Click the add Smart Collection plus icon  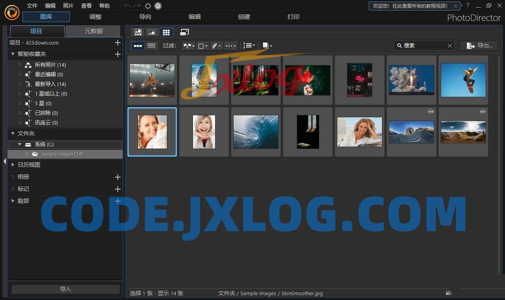coord(117,54)
